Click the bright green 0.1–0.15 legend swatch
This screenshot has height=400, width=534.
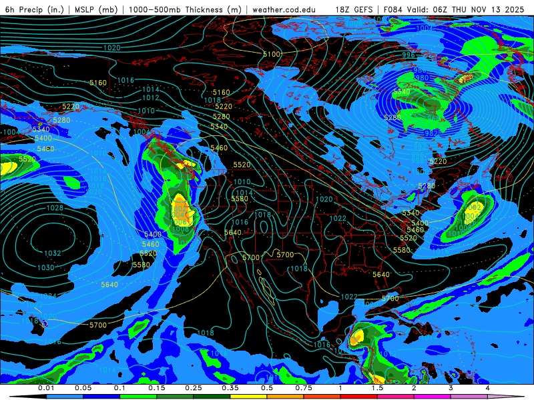point(138,397)
